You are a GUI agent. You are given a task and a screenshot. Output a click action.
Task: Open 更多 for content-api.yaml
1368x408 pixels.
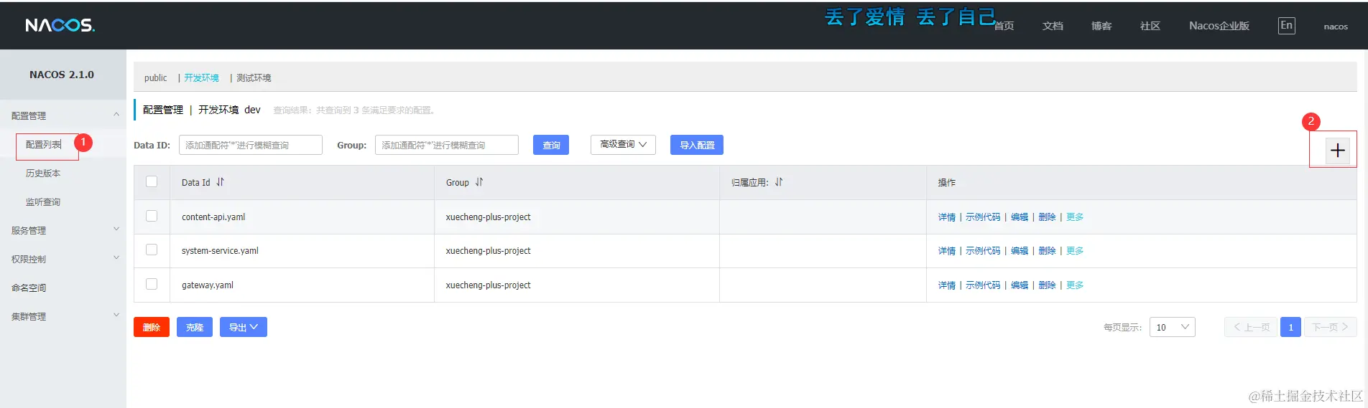(1075, 217)
